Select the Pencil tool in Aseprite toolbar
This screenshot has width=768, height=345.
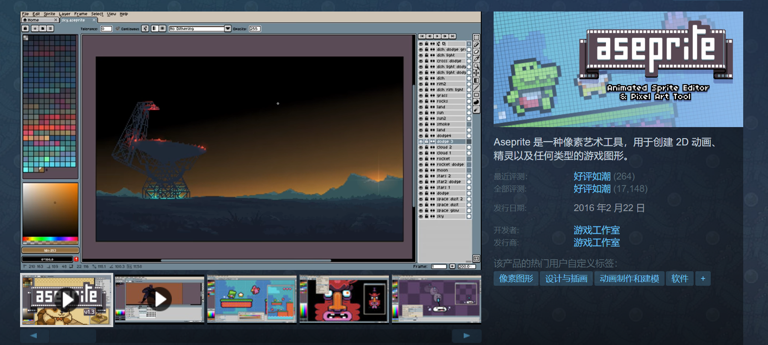click(476, 44)
